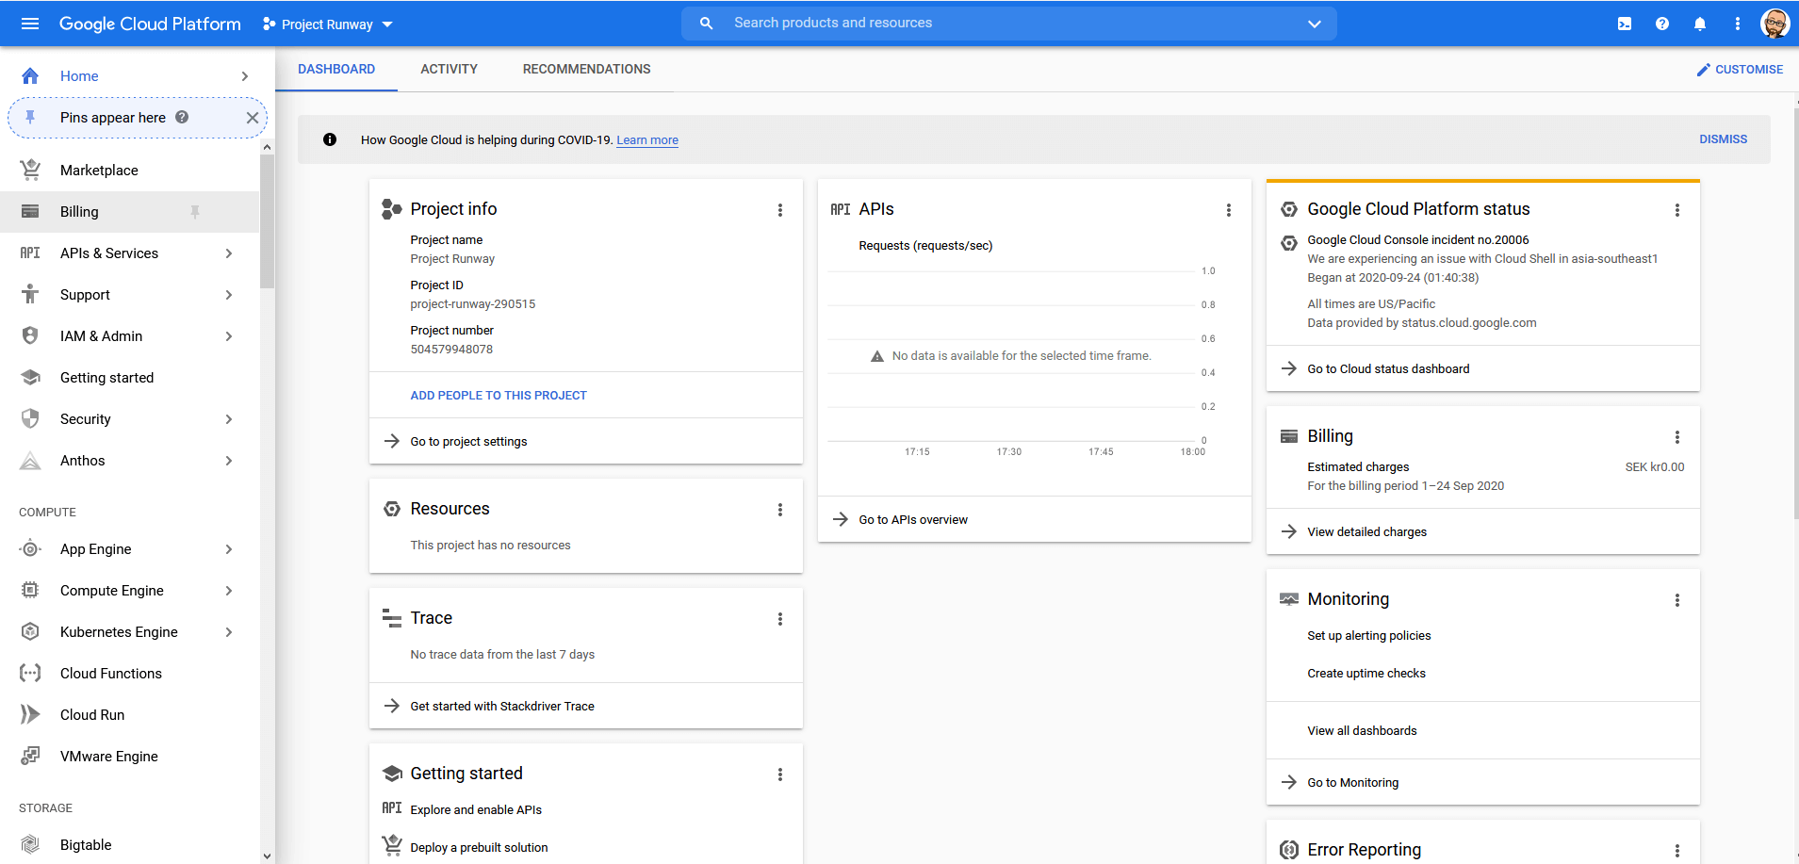Image resolution: width=1799 pixels, height=864 pixels.
Task: Switch to the Recommendations tab
Action: 587,69
